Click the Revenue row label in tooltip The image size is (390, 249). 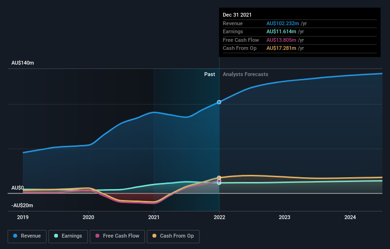pos(233,23)
